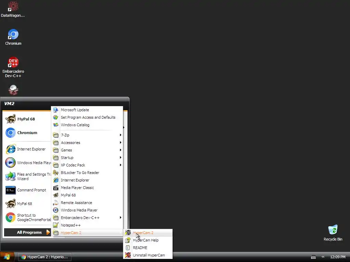Click MyPal 68 raccoon icon in All Programs
The height and width of the screenshot is (262, 350).
(x=56, y=195)
